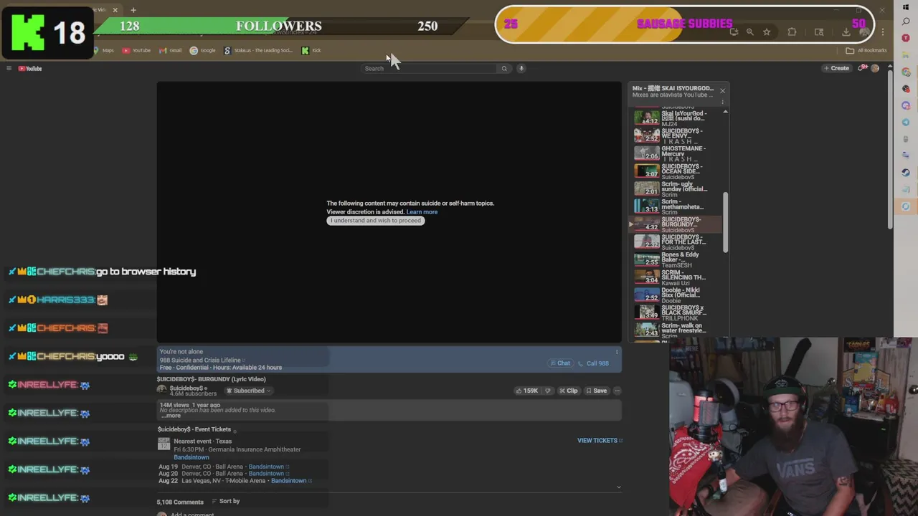Play Bones & Eddy Baker playlist item
This screenshot has width=918, height=516.
(x=678, y=259)
